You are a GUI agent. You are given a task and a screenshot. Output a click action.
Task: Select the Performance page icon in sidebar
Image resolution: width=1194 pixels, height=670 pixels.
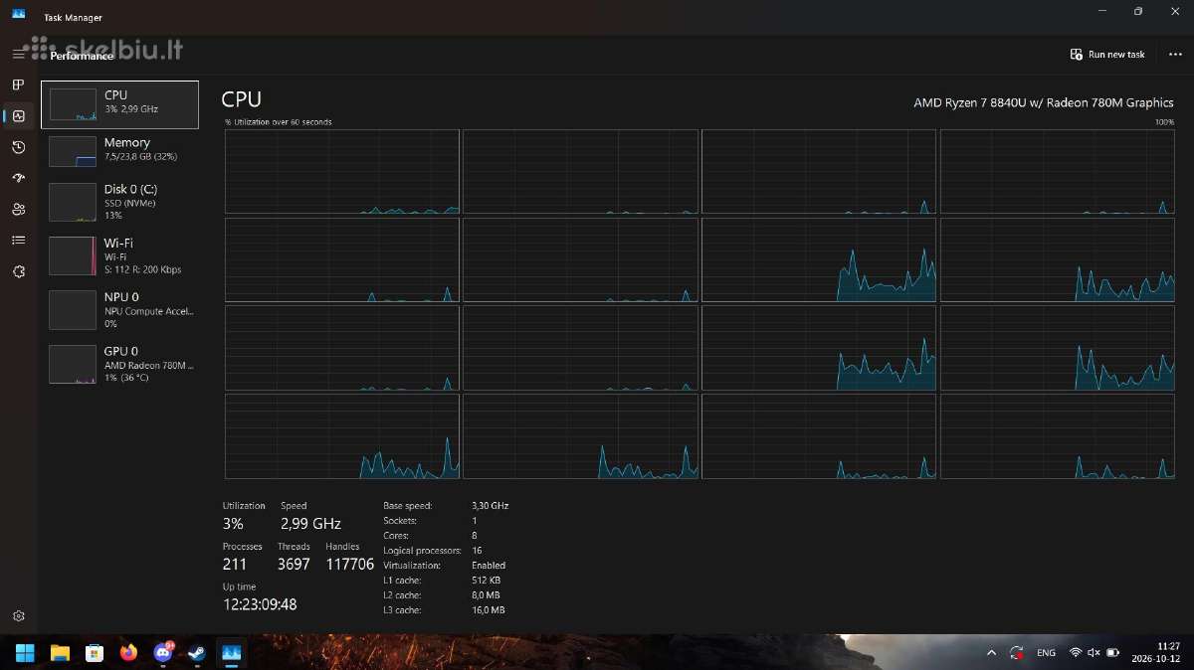[18, 116]
